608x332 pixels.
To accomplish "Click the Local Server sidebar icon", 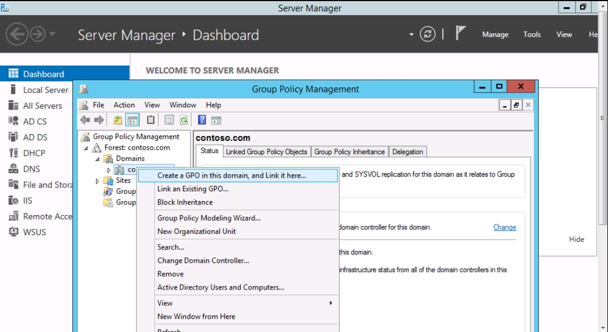I will (x=13, y=90).
